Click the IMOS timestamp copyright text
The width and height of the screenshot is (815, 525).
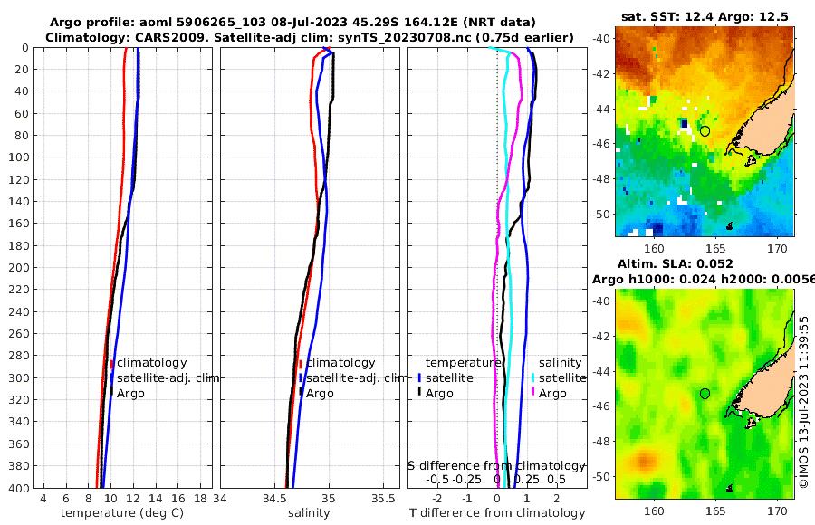coord(803,402)
